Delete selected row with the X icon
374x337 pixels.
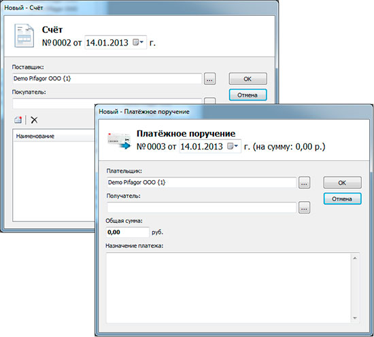tap(34, 120)
